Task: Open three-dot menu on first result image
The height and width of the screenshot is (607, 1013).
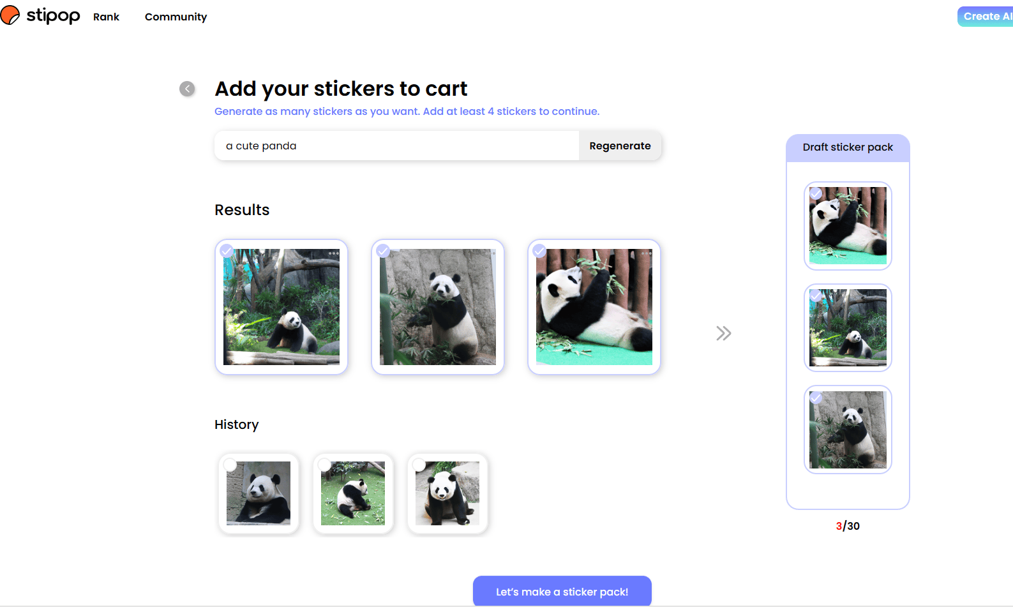Action: [333, 253]
